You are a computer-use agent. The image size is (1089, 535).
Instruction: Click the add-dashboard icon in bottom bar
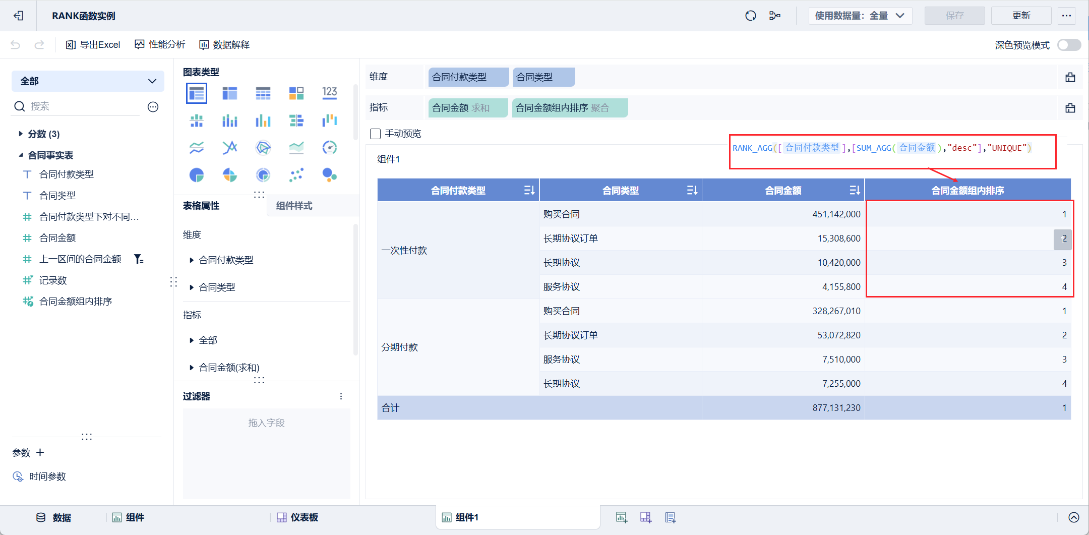coord(646,517)
